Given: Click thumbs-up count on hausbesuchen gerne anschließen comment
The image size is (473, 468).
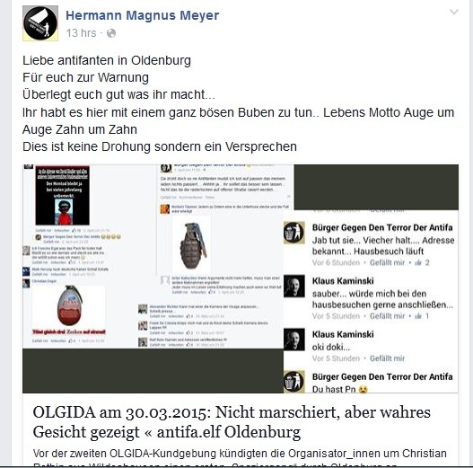Looking at the screenshot, I should pos(422,316).
